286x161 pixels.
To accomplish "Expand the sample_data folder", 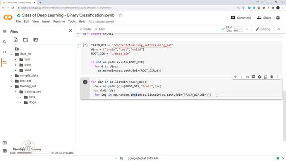I will [x=11, y=76].
